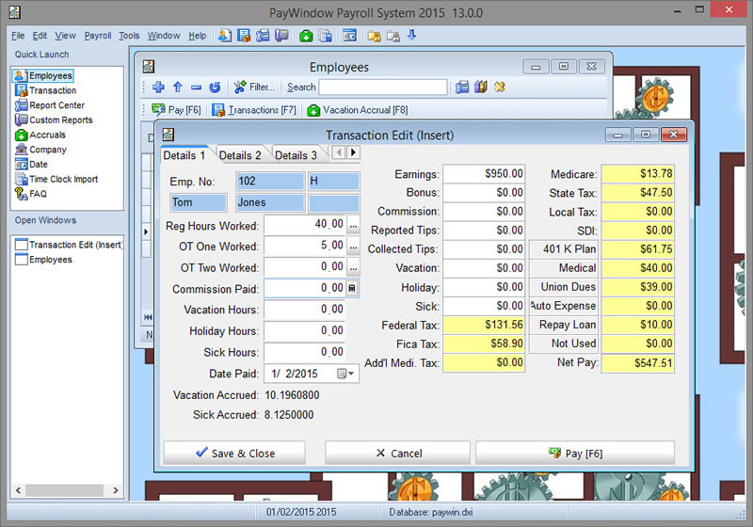Click Pay [F6] in Employees toolbar
This screenshot has height=527, width=753.
tap(176, 110)
